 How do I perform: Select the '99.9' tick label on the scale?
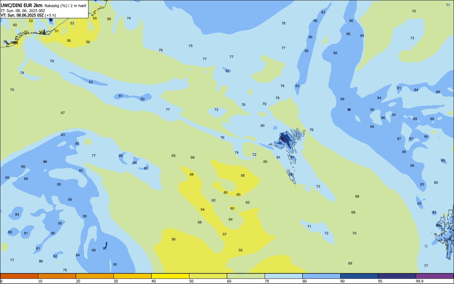[420, 281]
